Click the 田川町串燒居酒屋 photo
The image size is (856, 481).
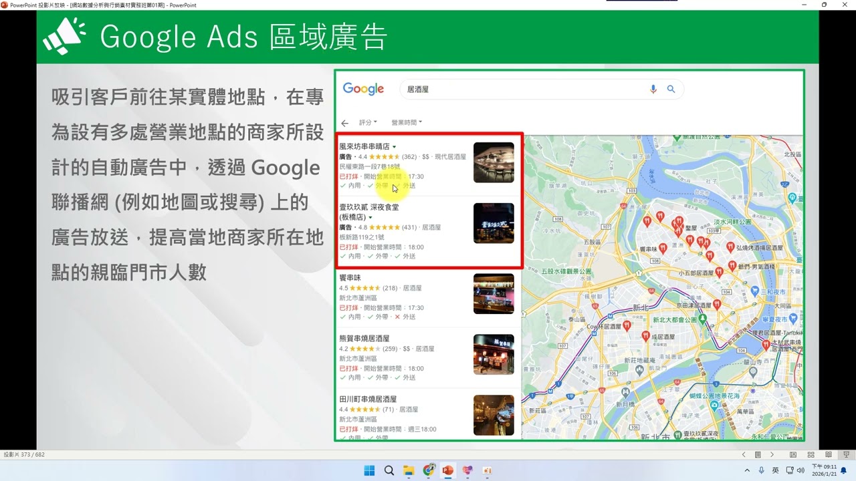(494, 415)
